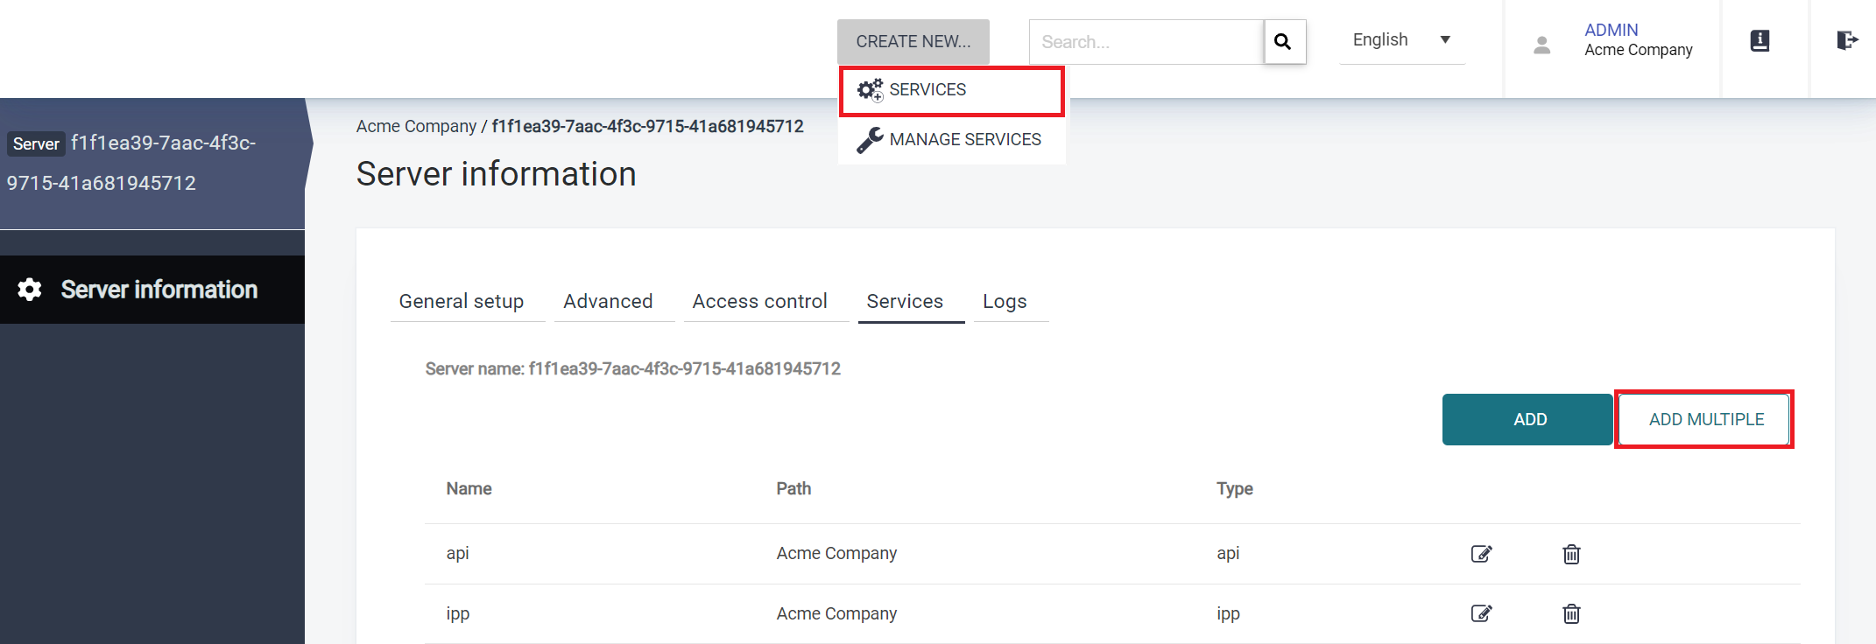Screen dimensions: 1876x644
Task: Click the edit icon for ipp service
Action: click(1481, 613)
